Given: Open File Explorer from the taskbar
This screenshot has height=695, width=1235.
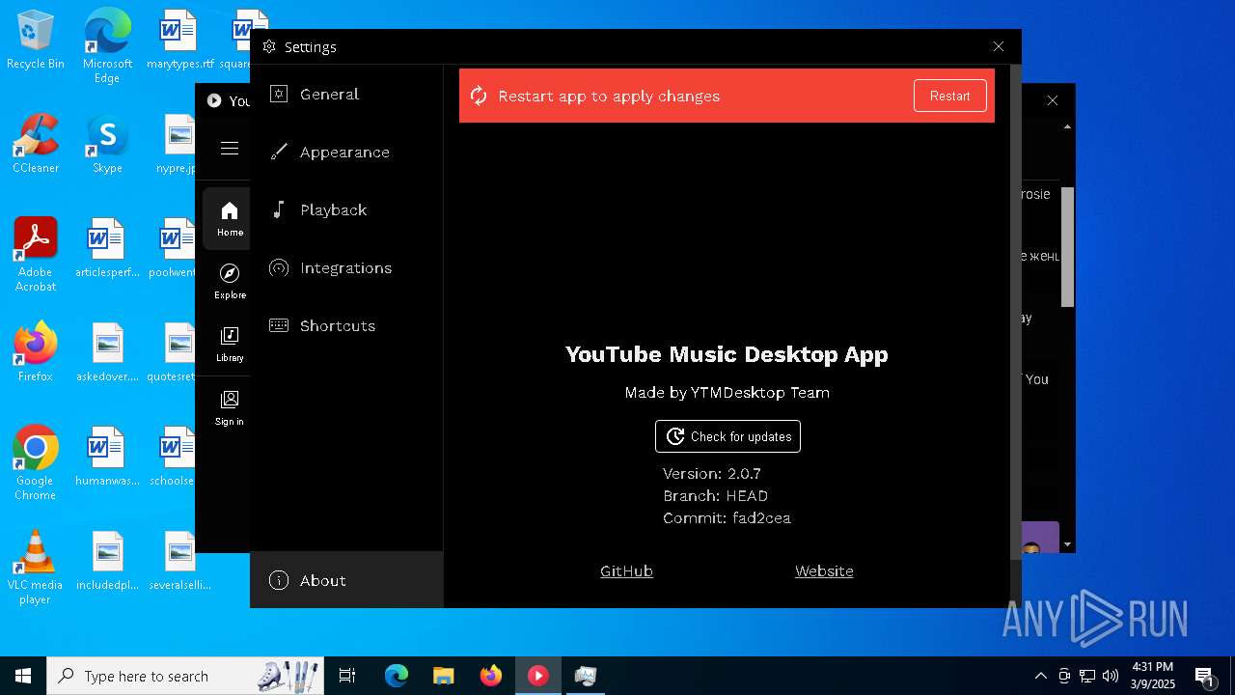Looking at the screenshot, I should pyautogui.click(x=443, y=676).
